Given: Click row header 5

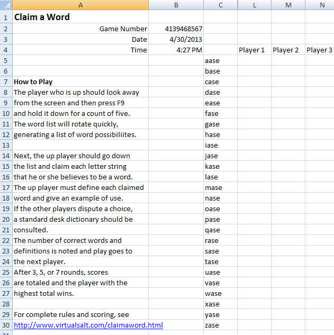Looking at the screenshot, I should click(6, 60).
